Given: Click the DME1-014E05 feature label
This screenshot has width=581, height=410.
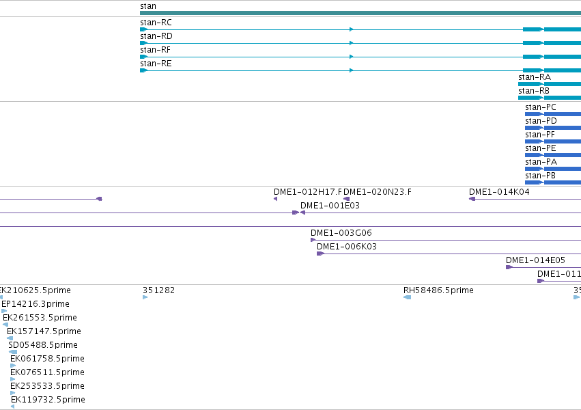Looking at the screenshot, I should [x=535, y=260].
